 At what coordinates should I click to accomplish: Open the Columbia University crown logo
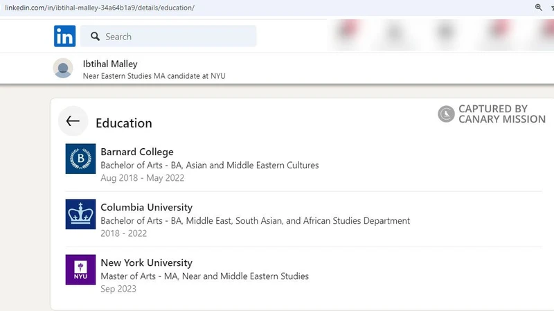point(80,214)
